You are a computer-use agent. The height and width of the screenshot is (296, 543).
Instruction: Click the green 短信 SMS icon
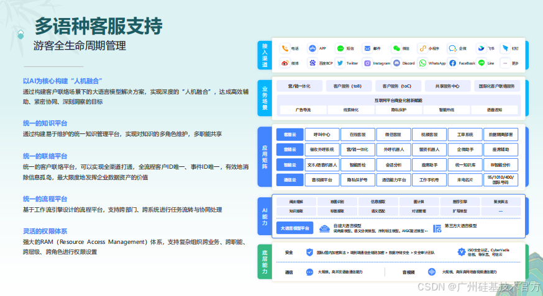340,48
